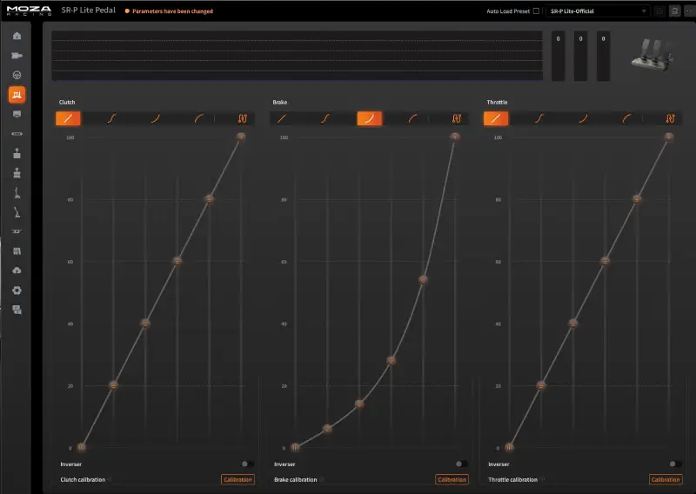This screenshot has width=696, height=494.
Task: Open the Home page in sidebar
Action: [x=17, y=36]
